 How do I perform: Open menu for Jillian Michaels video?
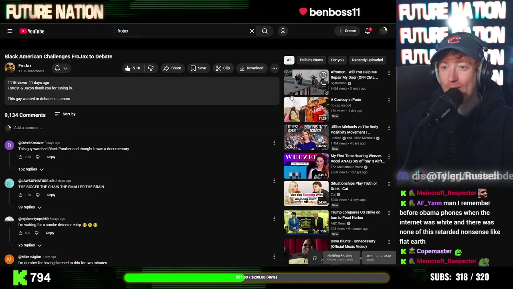(389, 128)
